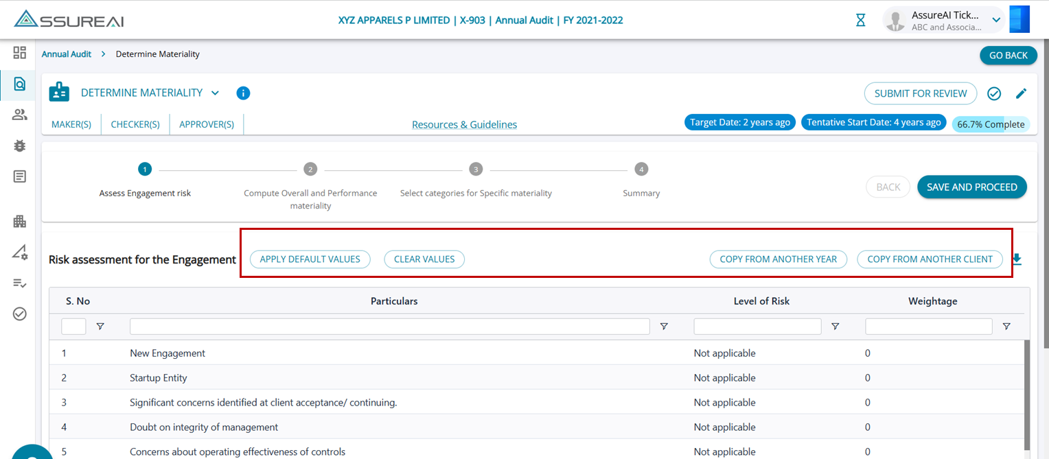Image resolution: width=1049 pixels, height=459 pixels.
Task: Click SAVE AND PROCEED button
Action: 972,187
